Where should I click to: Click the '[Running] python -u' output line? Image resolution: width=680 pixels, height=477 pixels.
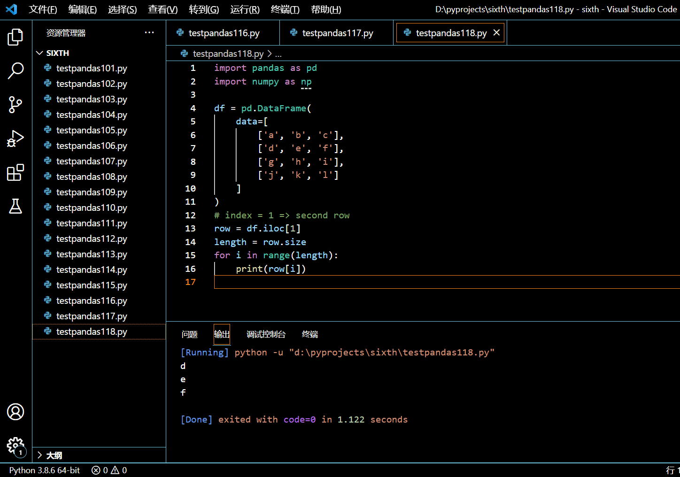tap(338, 352)
